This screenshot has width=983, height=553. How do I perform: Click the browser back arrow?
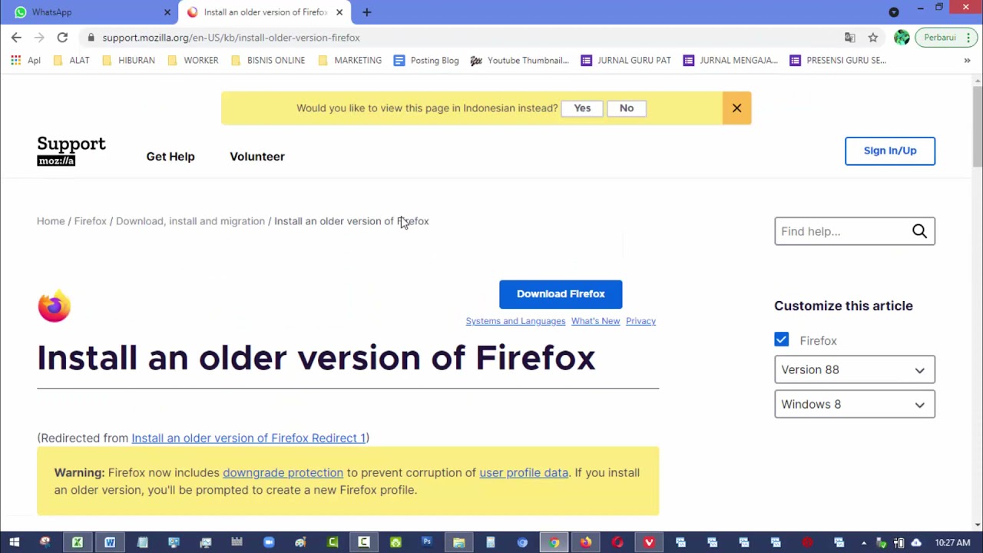coord(16,37)
